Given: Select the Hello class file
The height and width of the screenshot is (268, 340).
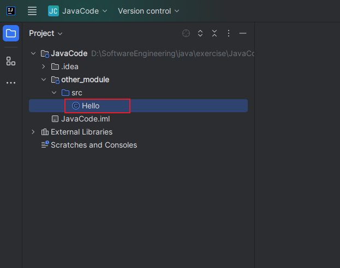Looking at the screenshot, I should coord(91,106).
